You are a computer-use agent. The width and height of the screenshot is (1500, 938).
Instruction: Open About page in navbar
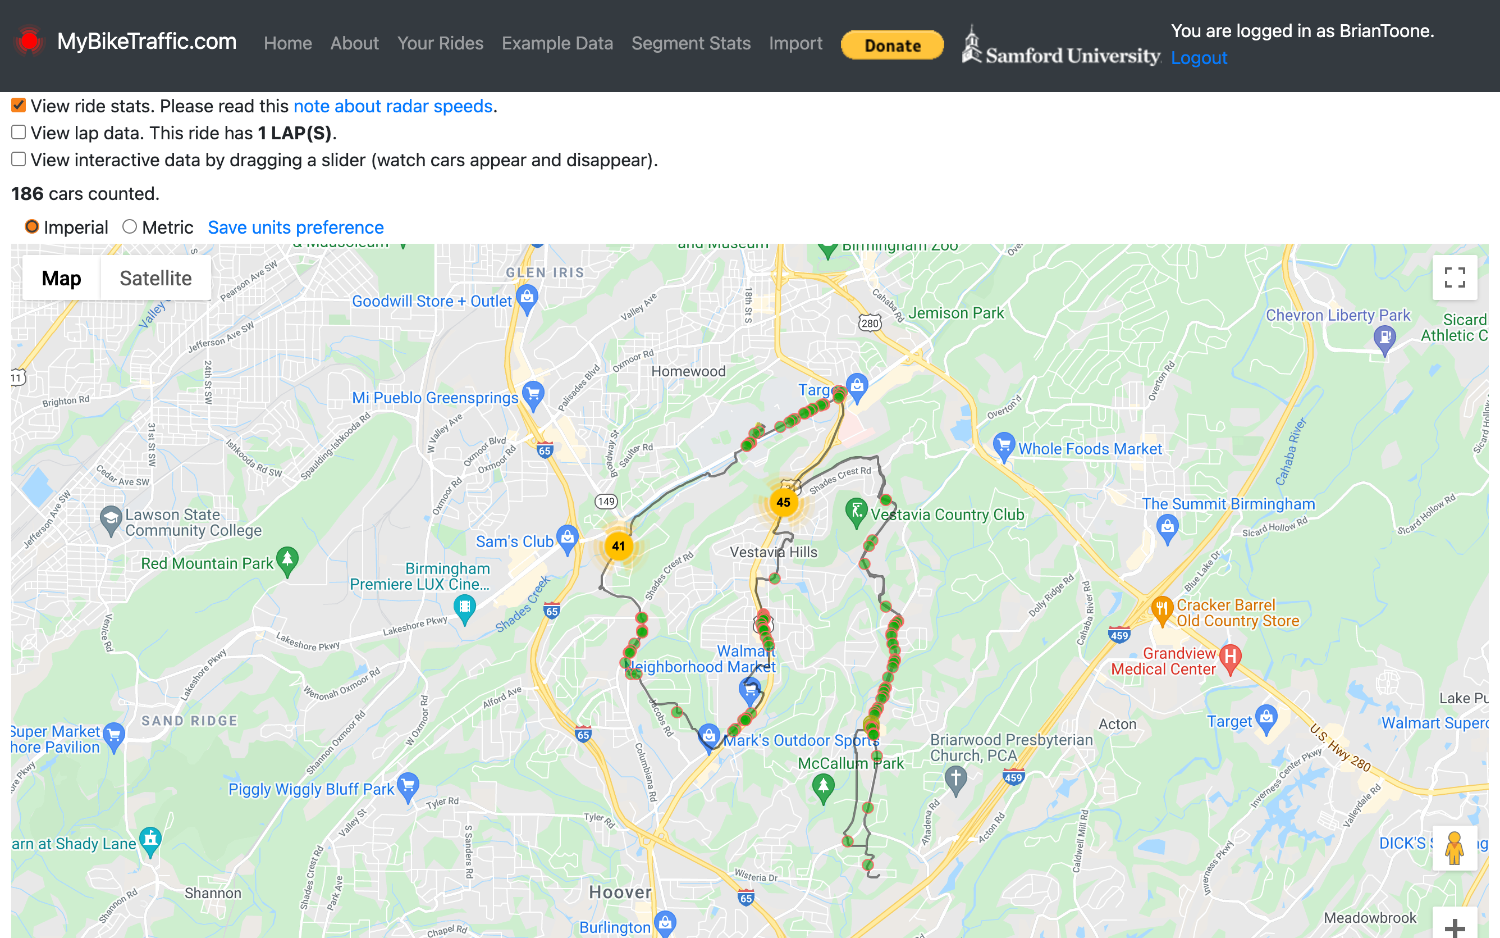click(x=354, y=43)
